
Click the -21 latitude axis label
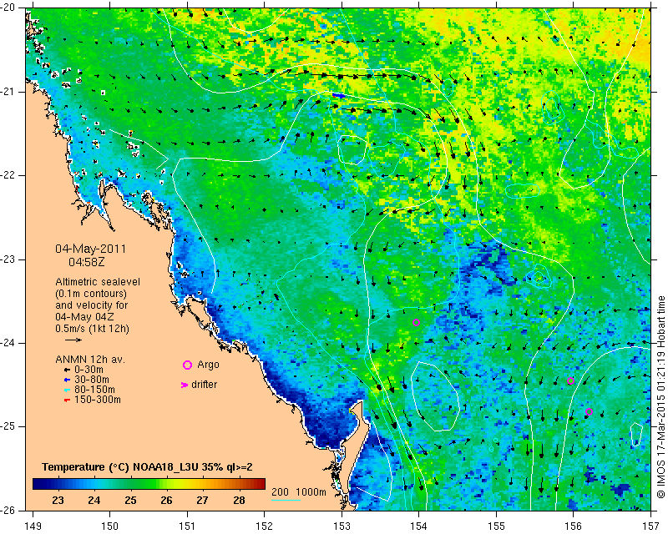[8, 92]
